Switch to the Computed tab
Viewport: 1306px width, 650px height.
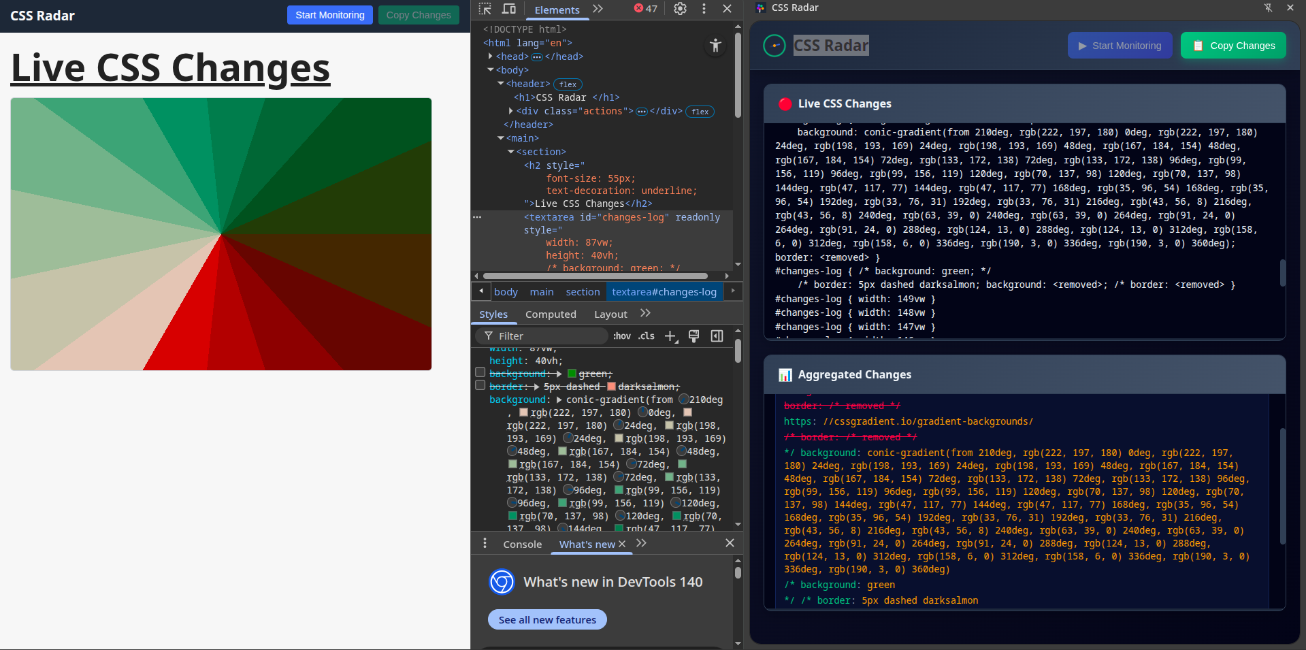pyautogui.click(x=550, y=314)
